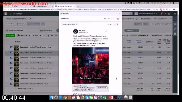
Task: Expand the Edit button arrow
Action: 40,35
